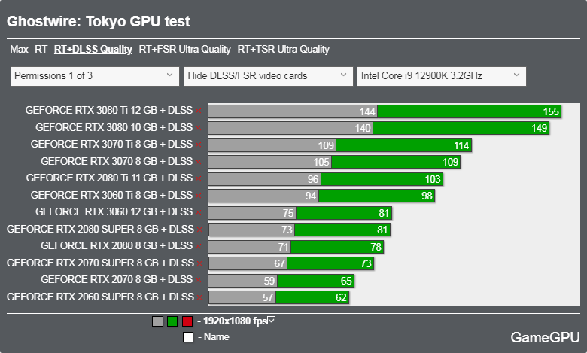Click the red X beside RTX 3070 Ti 8 GB

[x=199, y=145]
